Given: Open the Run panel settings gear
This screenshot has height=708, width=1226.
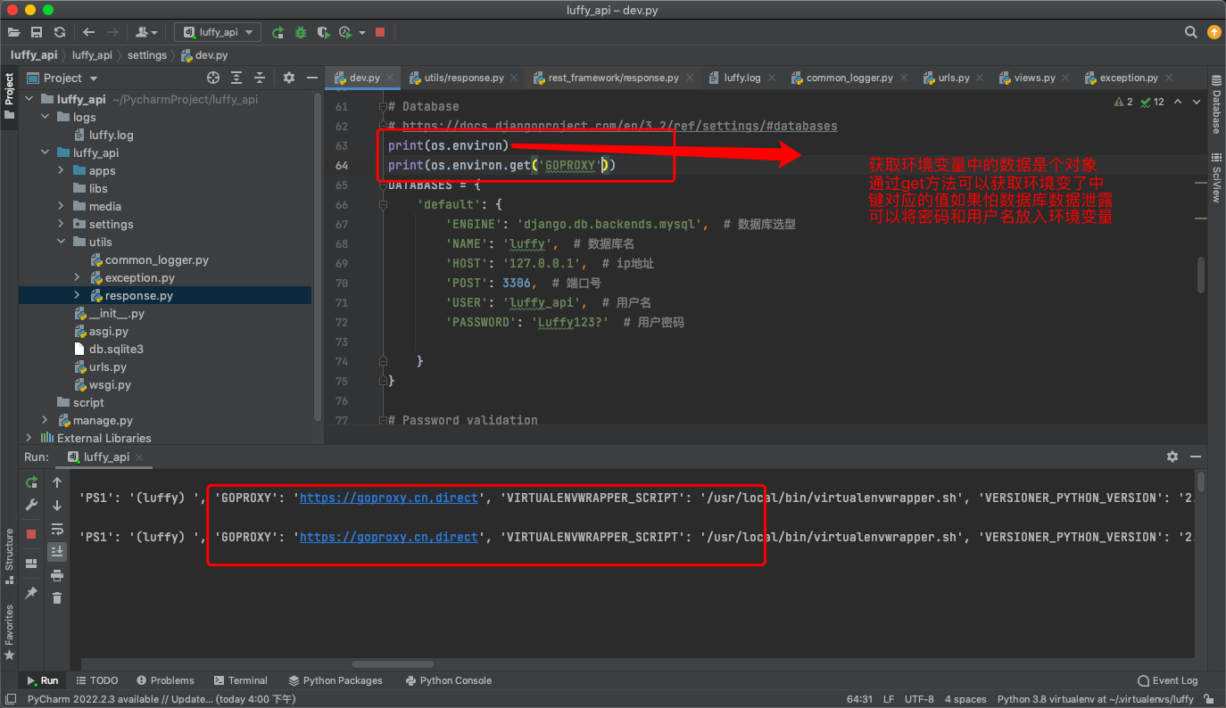Looking at the screenshot, I should [1172, 457].
